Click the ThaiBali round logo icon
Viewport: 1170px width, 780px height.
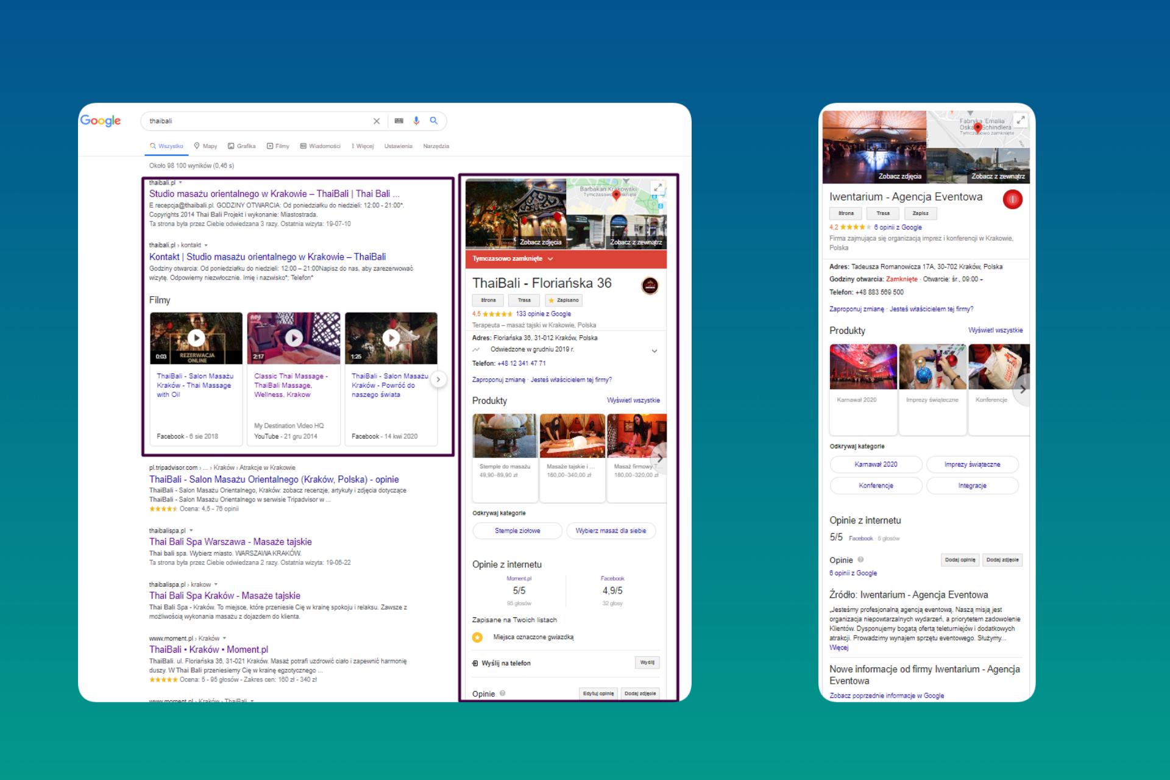pyautogui.click(x=650, y=285)
